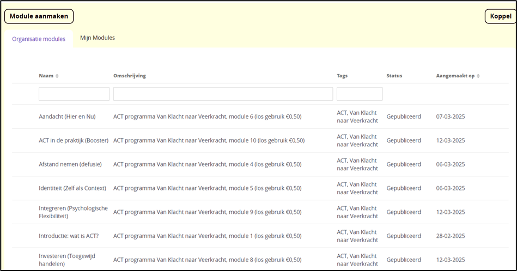Viewport: 517px width, 271px height.
Task: Click the Omschrijving filter input field
Action: [223, 94]
